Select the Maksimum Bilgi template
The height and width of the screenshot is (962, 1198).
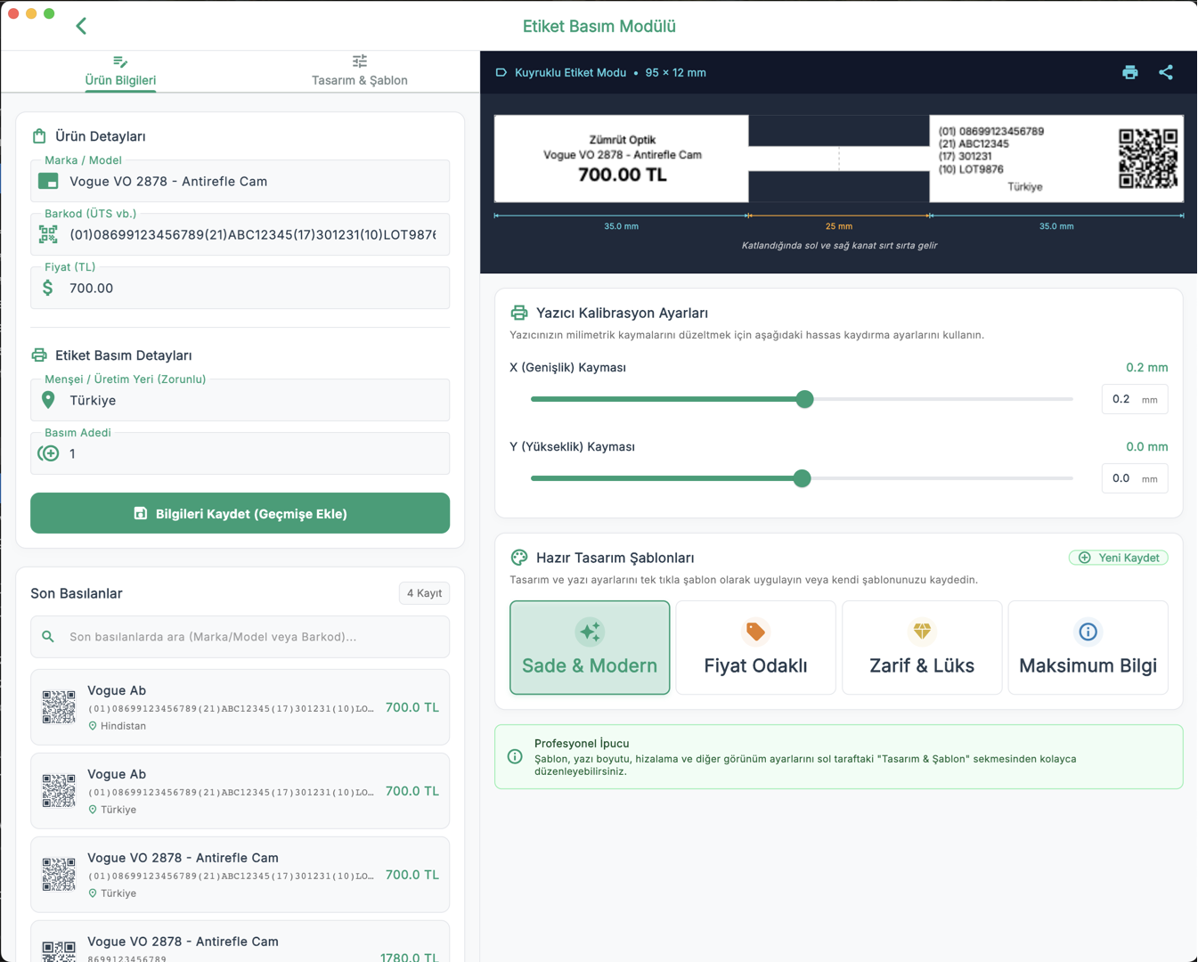coord(1088,648)
